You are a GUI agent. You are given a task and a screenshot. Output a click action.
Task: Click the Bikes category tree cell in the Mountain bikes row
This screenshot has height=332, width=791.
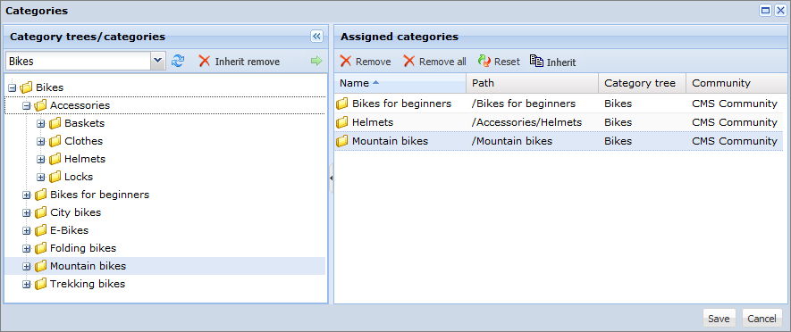[618, 142]
